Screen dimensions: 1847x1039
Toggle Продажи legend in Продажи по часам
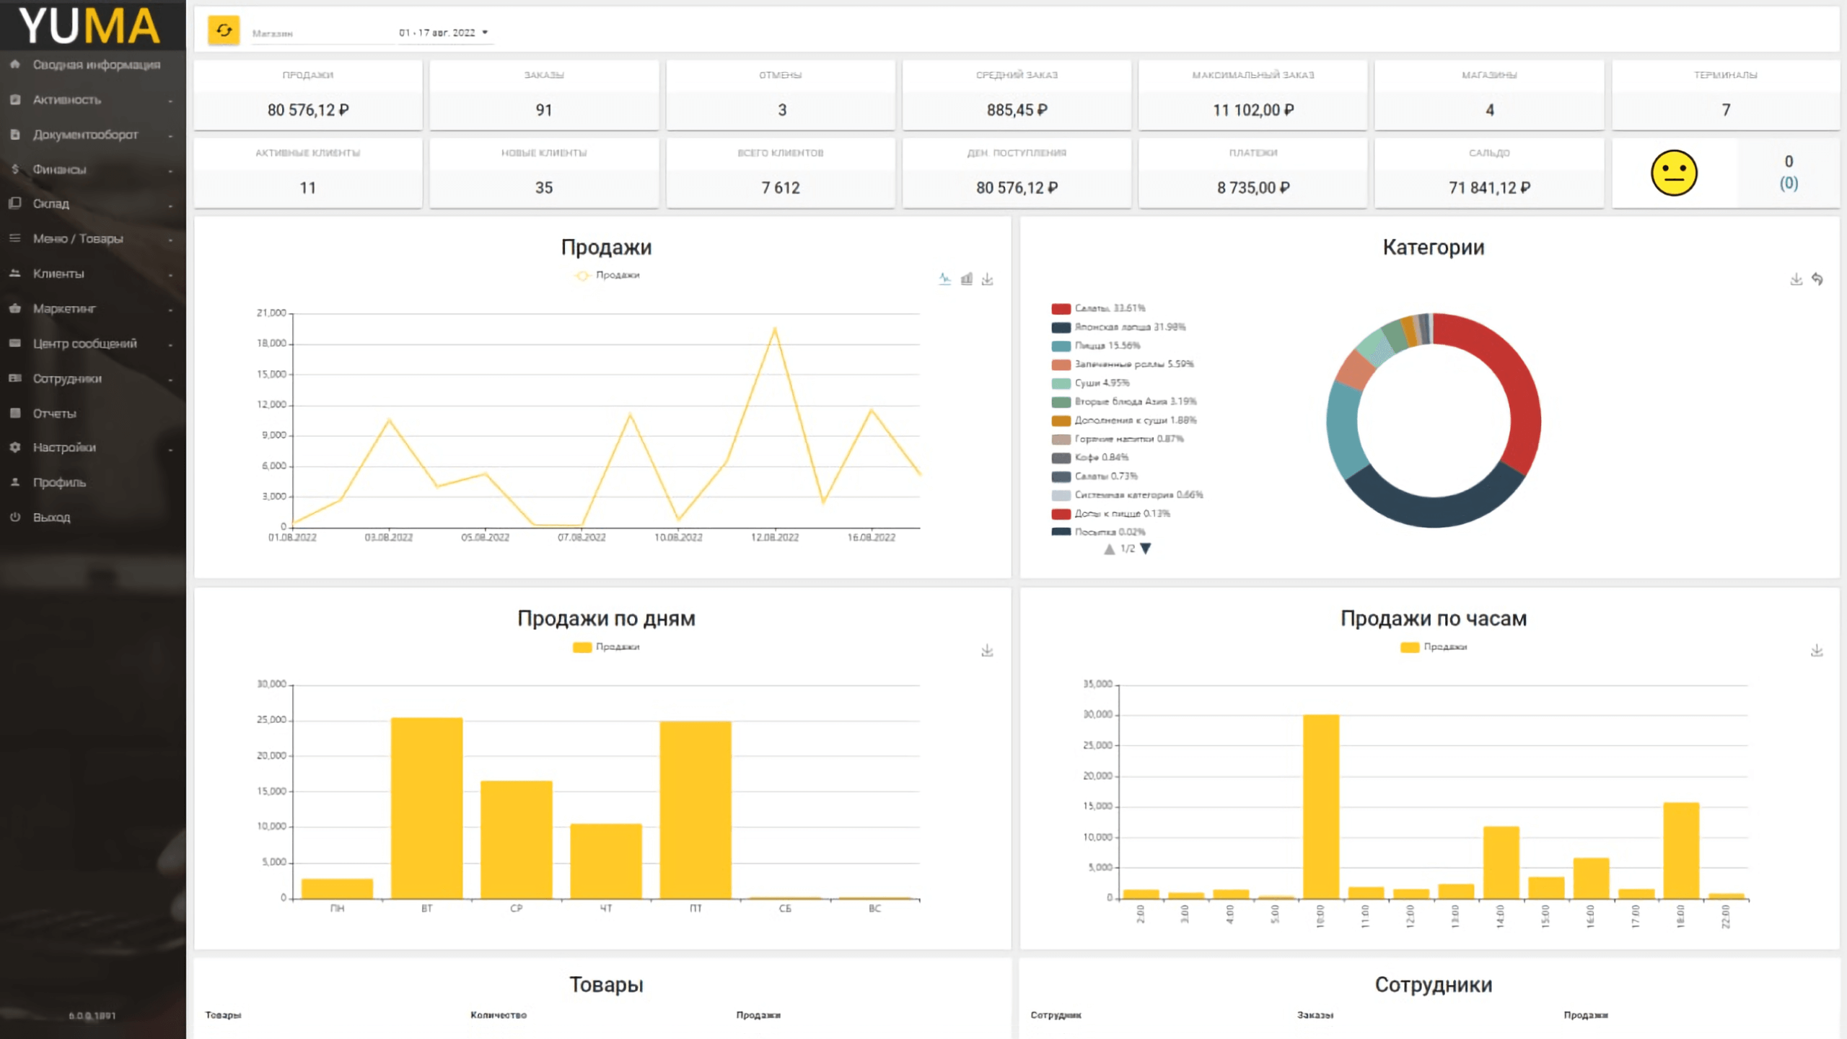[1434, 646]
